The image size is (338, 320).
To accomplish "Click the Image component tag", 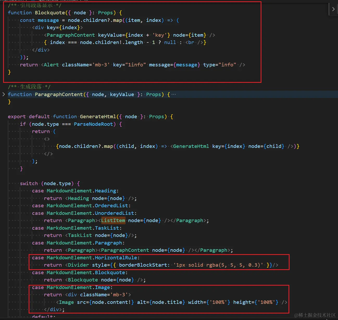I will click(66, 302).
